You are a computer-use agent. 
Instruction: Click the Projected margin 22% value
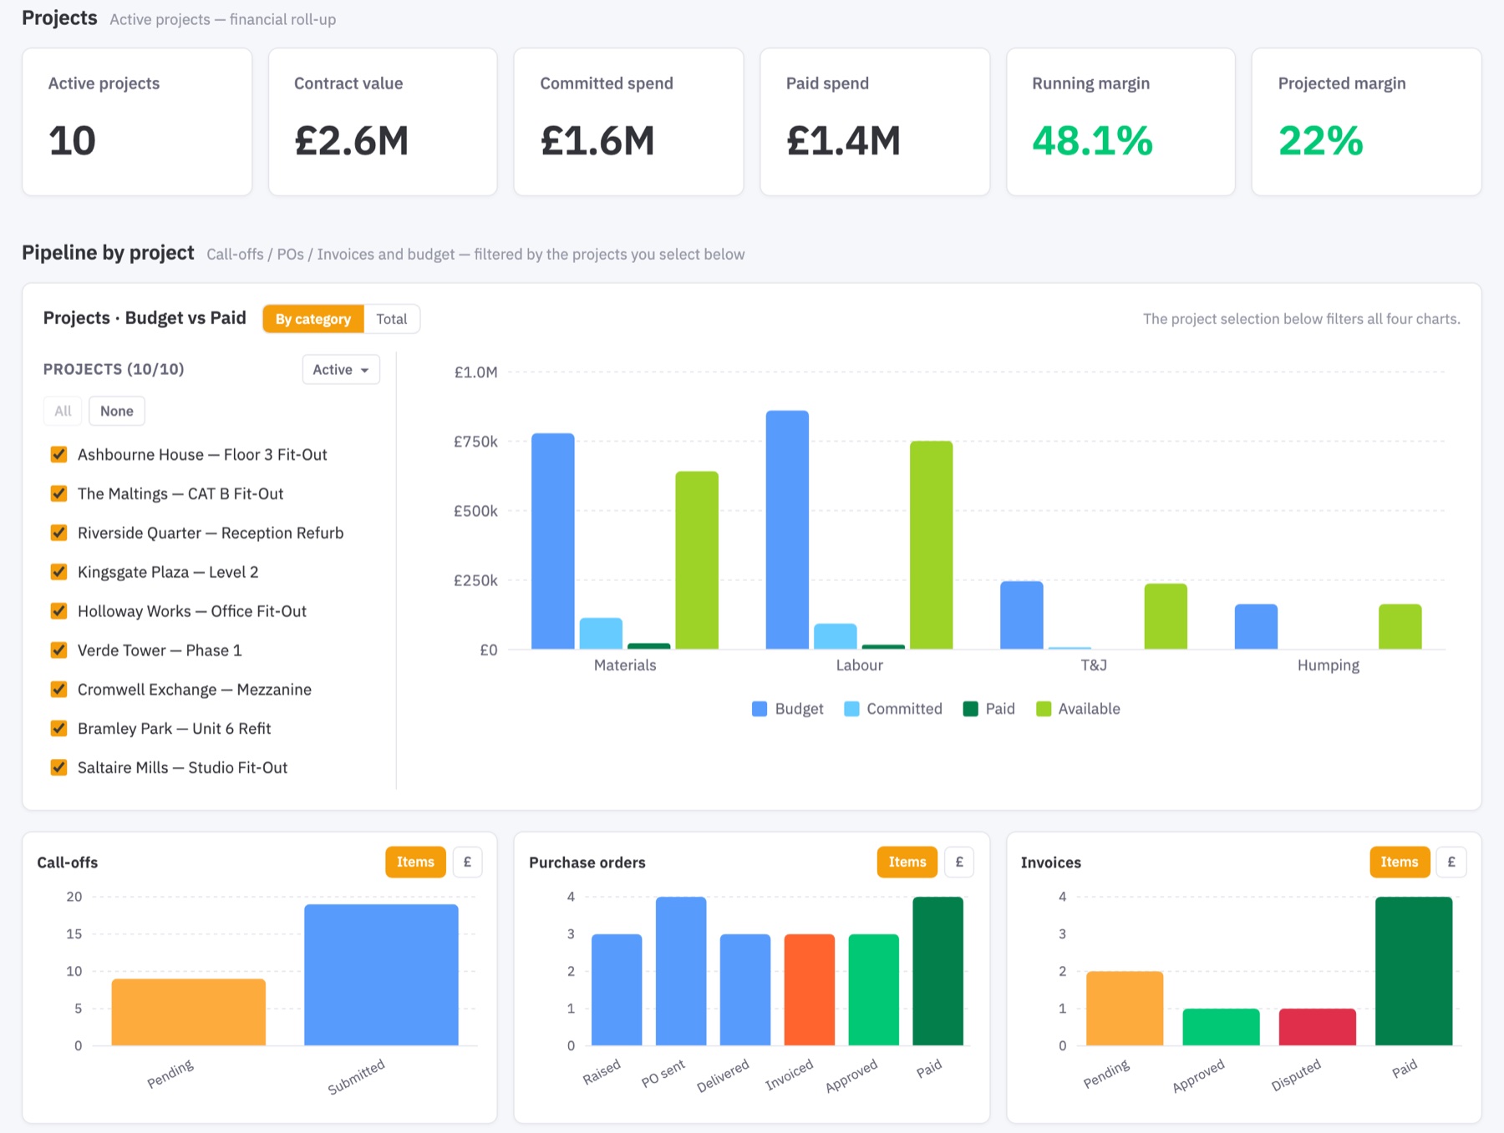1321,140
